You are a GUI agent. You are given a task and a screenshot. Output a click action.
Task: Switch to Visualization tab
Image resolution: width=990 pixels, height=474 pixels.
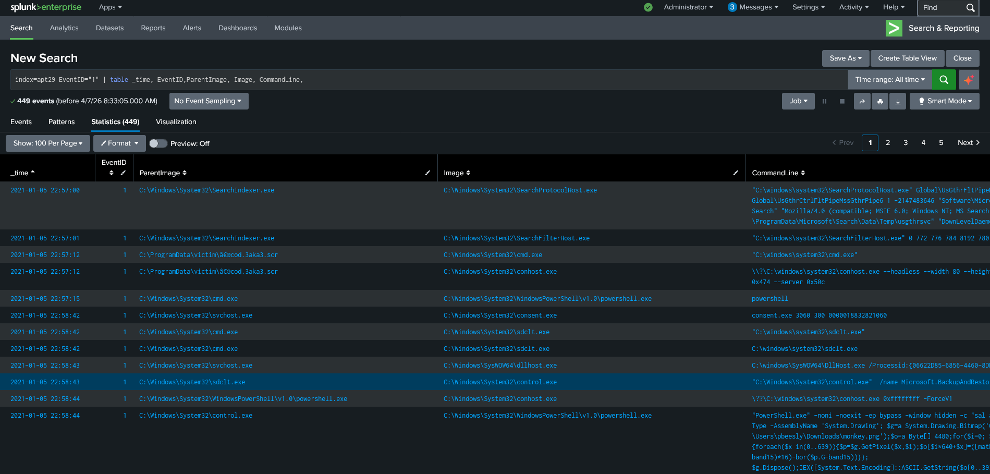176,122
